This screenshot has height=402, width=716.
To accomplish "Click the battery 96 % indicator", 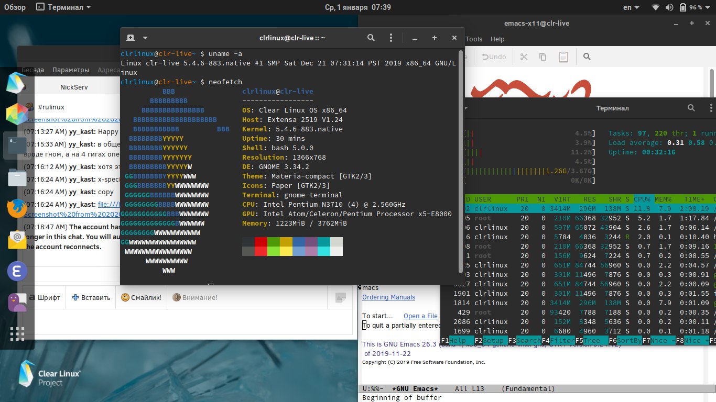I will (691, 7).
